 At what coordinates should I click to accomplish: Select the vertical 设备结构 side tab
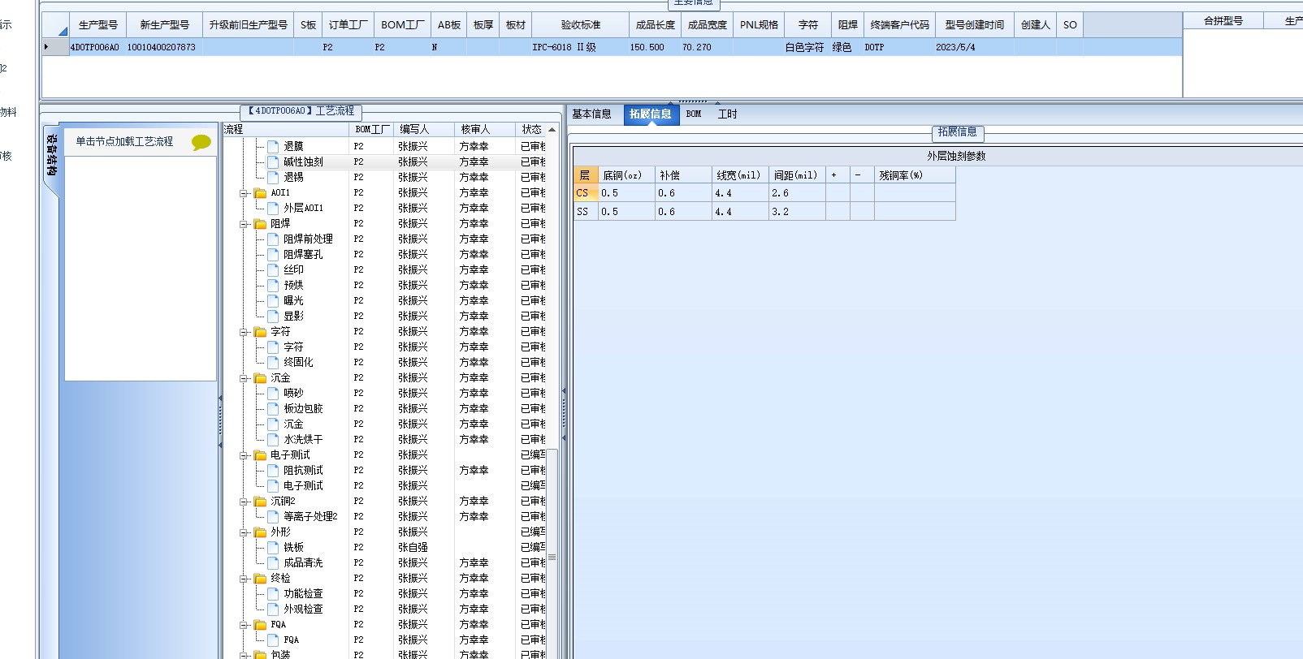point(51,156)
